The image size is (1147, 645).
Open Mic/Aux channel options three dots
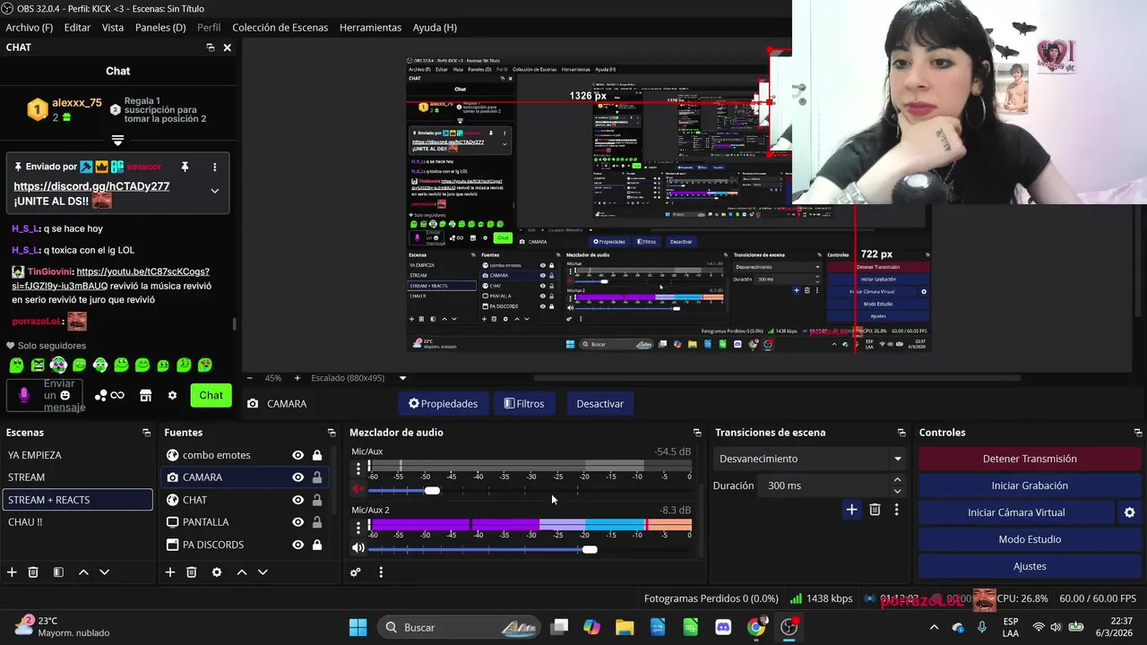coord(358,468)
